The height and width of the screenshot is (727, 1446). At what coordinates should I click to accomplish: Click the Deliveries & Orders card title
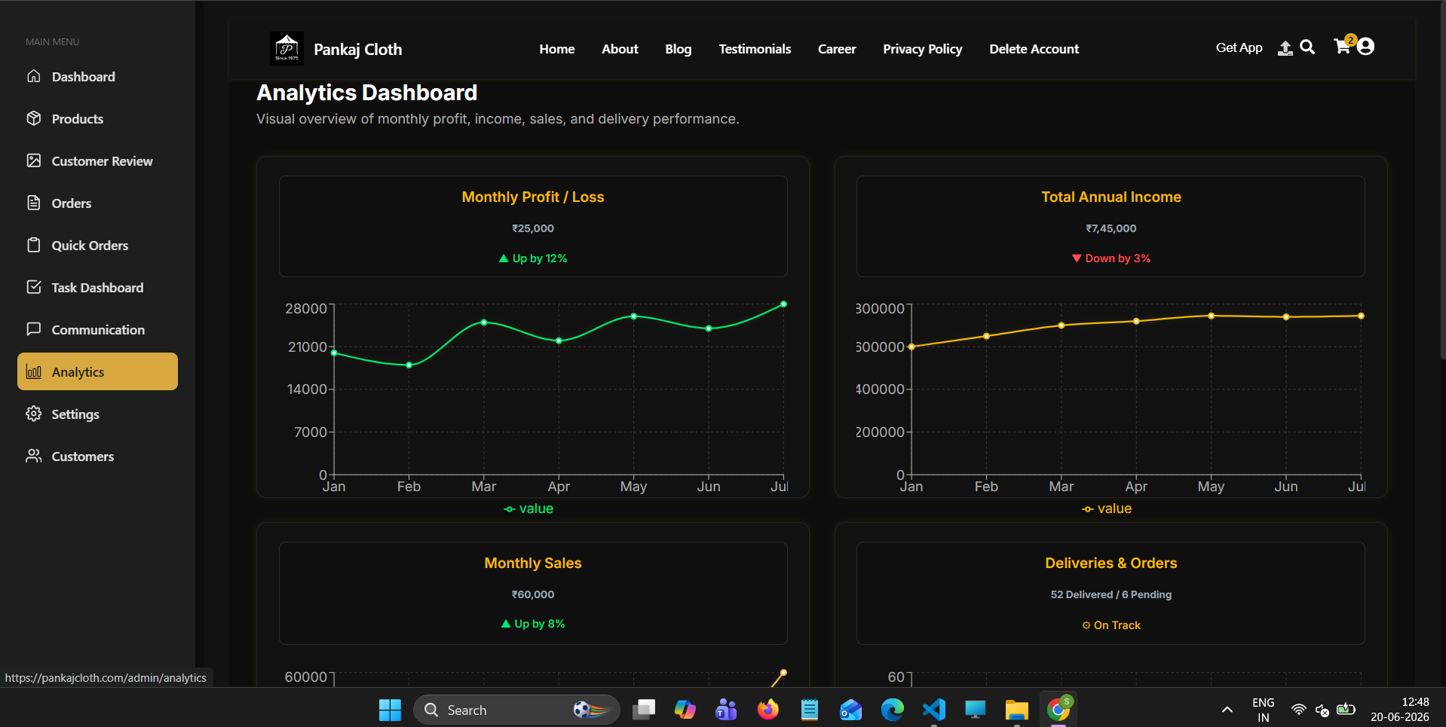[x=1111, y=563]
